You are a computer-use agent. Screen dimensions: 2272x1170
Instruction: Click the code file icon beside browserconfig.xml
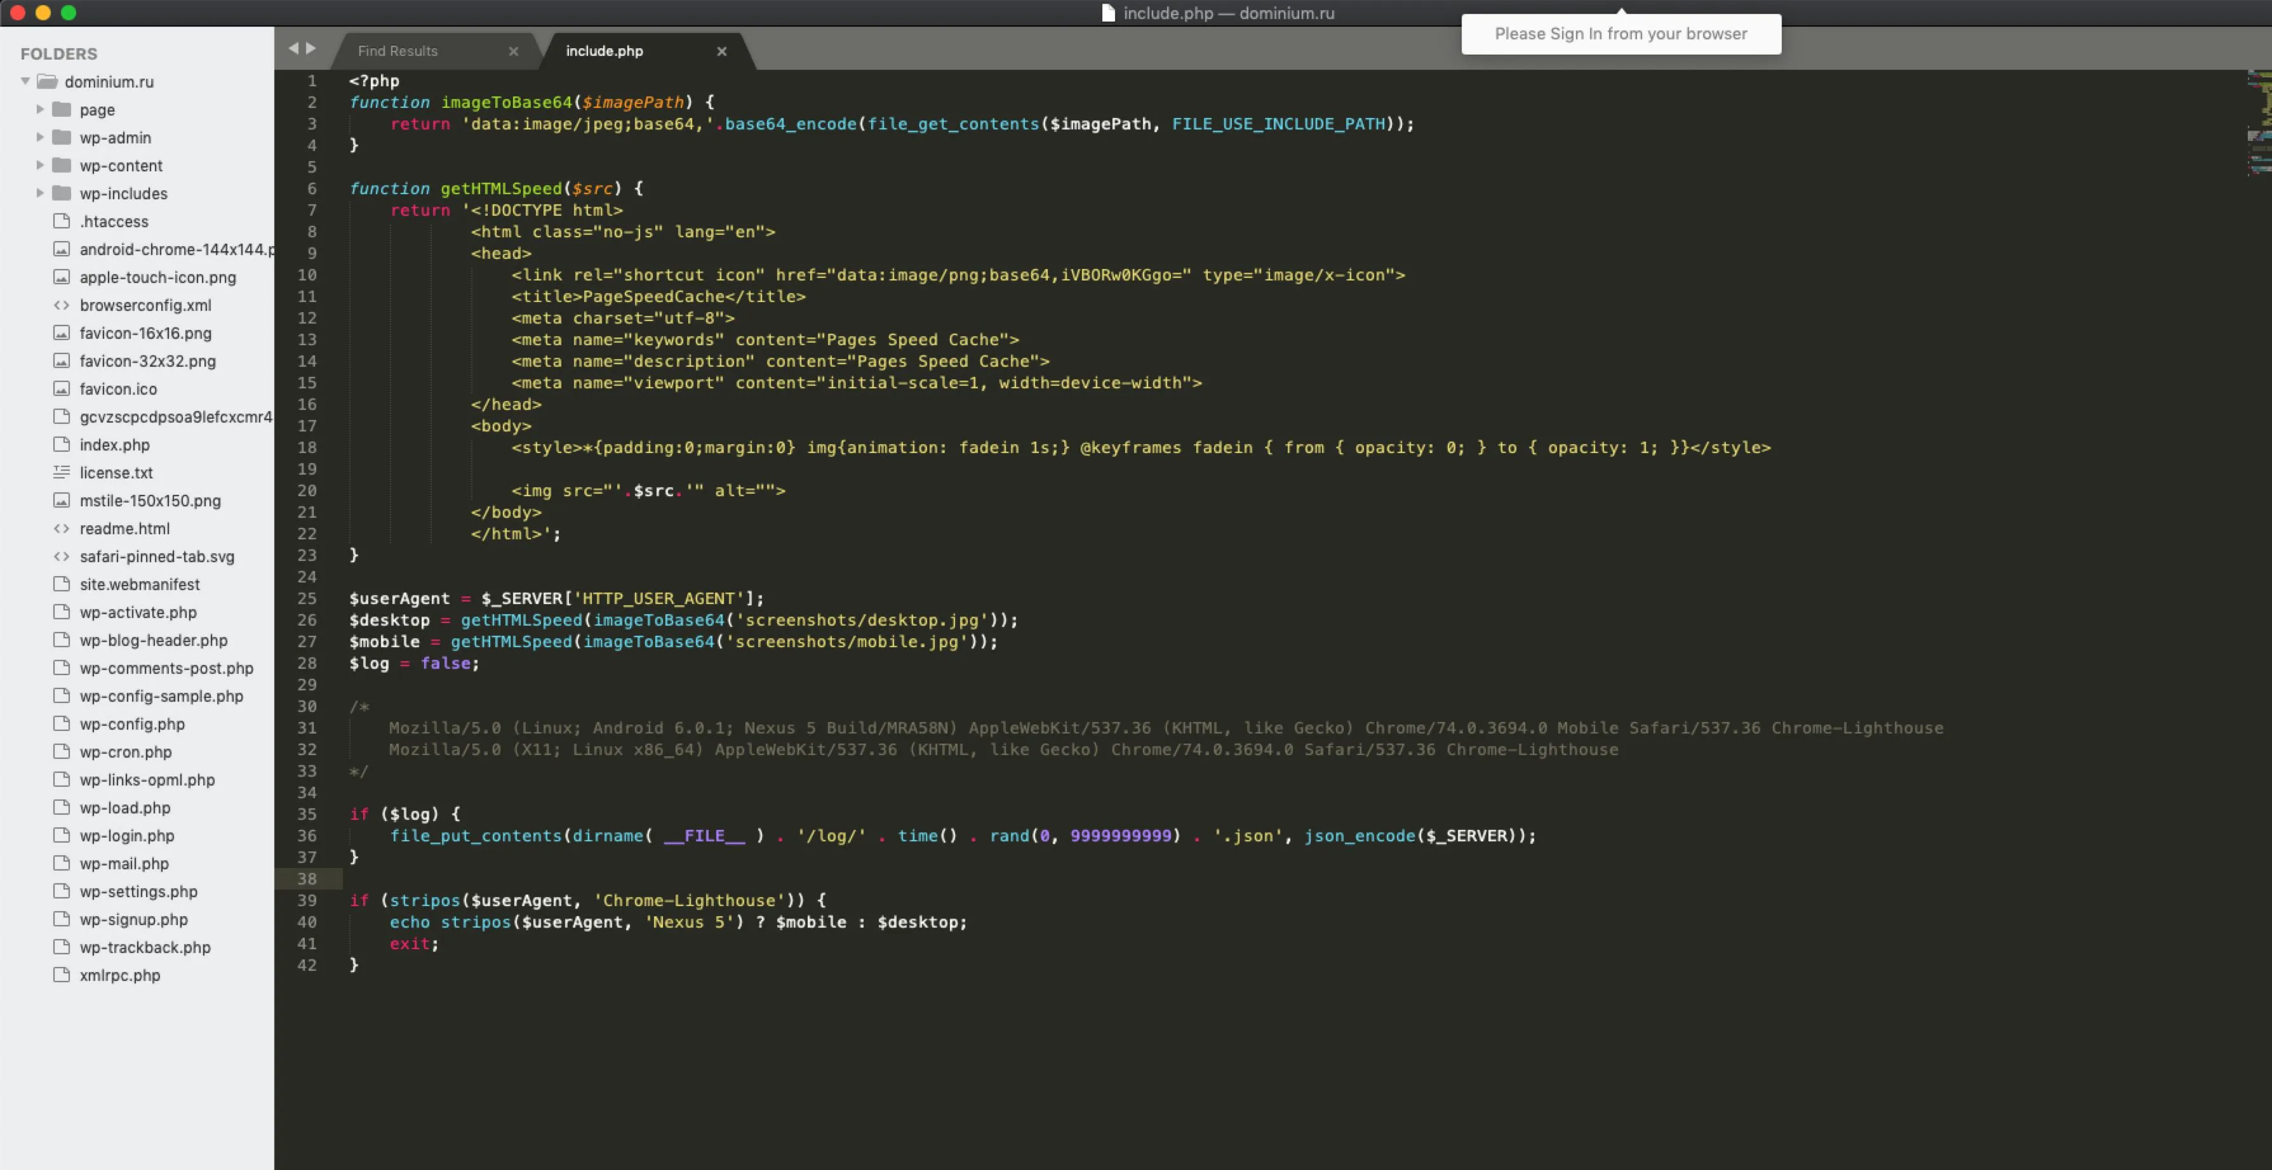point(61,305)
